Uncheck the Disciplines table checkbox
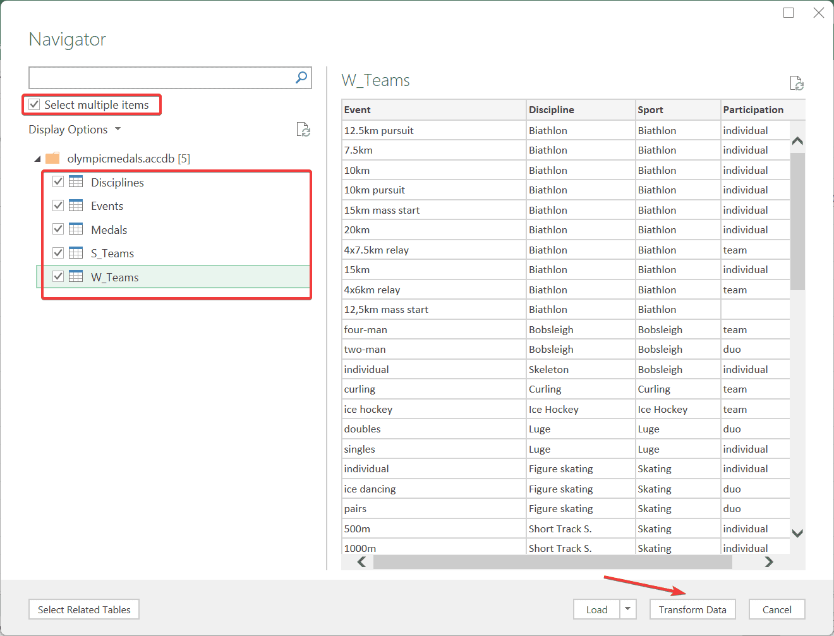Viewport: 834px width, 636px height. click(x=58, y=181)
